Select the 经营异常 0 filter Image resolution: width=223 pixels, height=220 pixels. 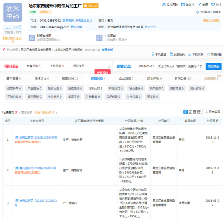pyautogui.click(x=14, y=89)
